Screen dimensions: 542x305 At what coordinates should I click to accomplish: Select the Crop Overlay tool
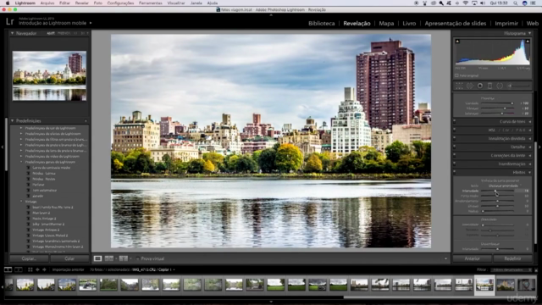459,86
